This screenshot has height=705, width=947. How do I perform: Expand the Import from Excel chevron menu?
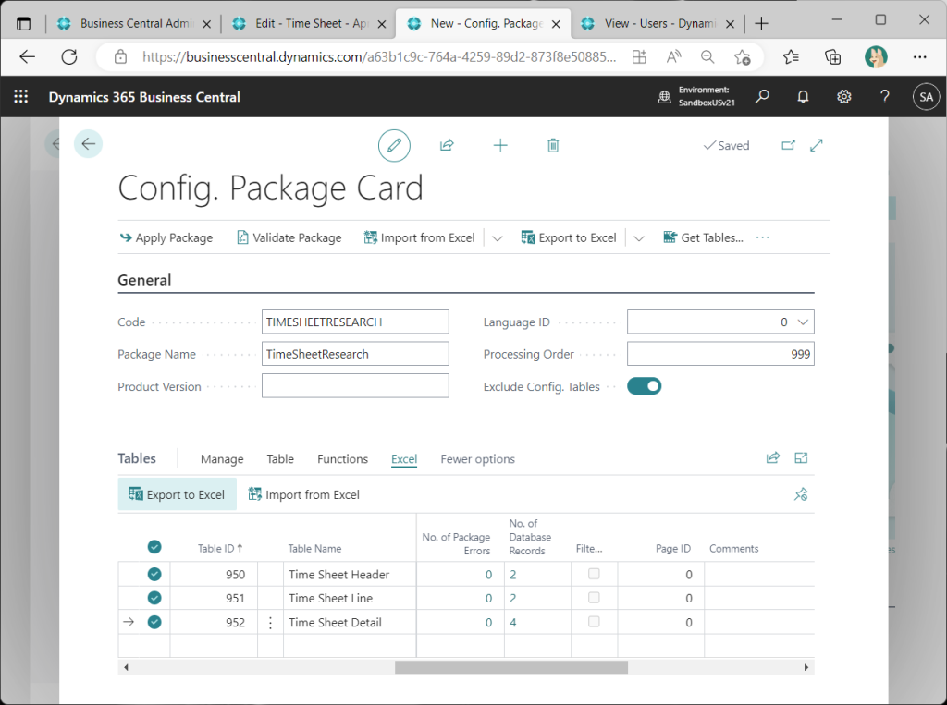coord(497,237)
